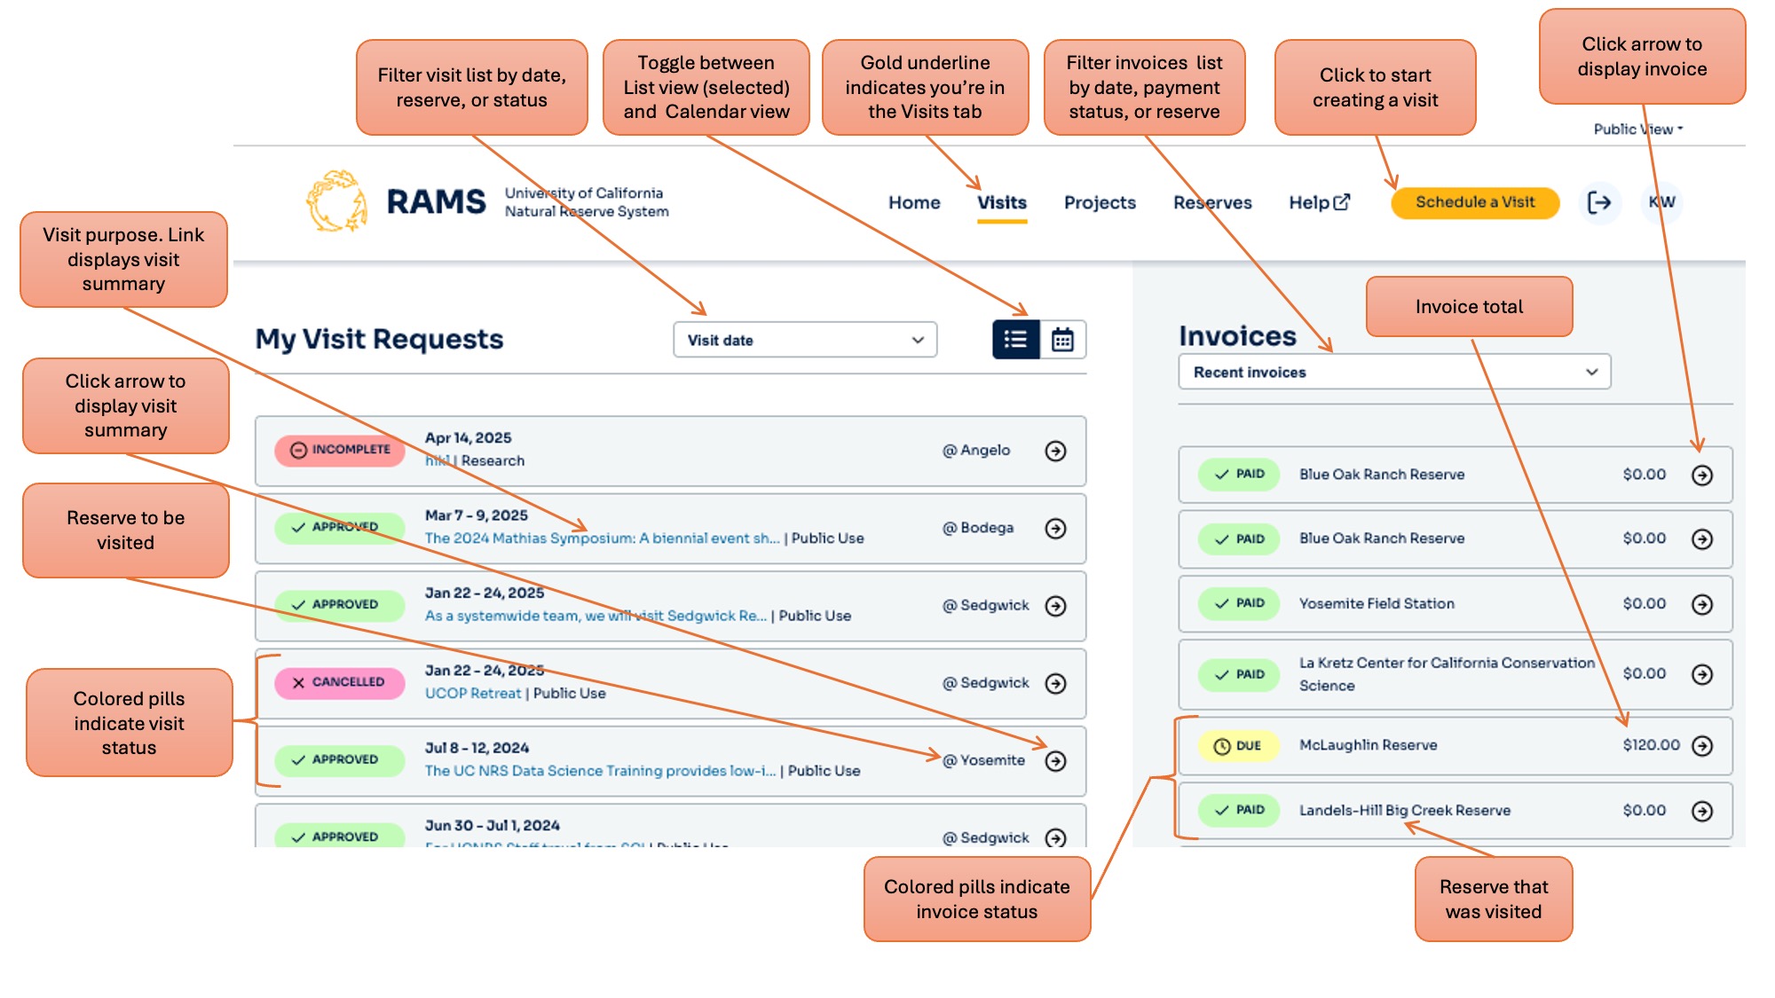Expand the Public View menu

(x=1638, y=130)
